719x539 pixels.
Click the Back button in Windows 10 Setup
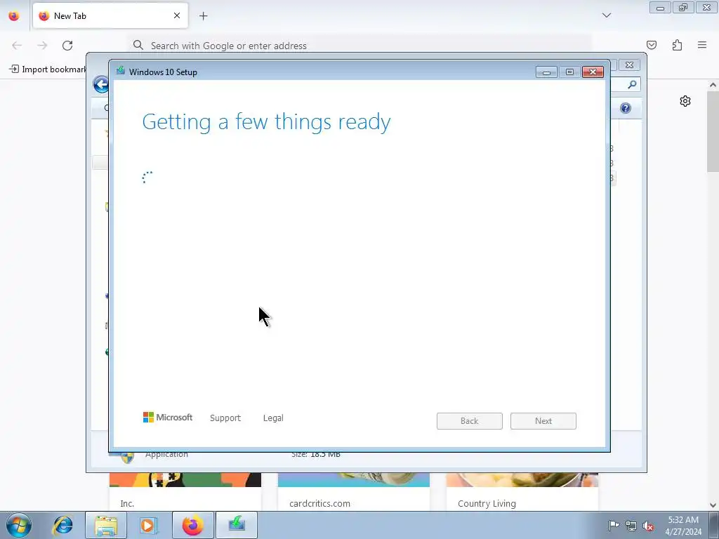click(469, 421)
